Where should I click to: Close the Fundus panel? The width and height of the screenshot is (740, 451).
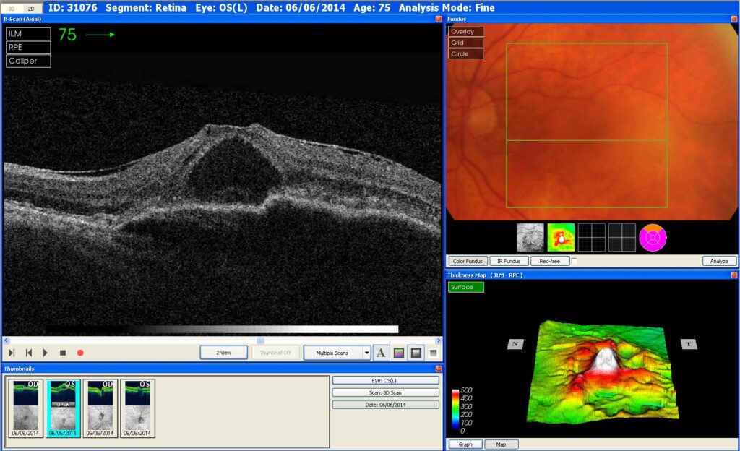pos(734,19)
